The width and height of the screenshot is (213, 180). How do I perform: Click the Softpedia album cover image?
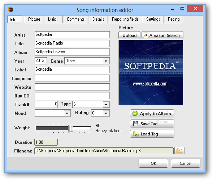pos(151,72)
